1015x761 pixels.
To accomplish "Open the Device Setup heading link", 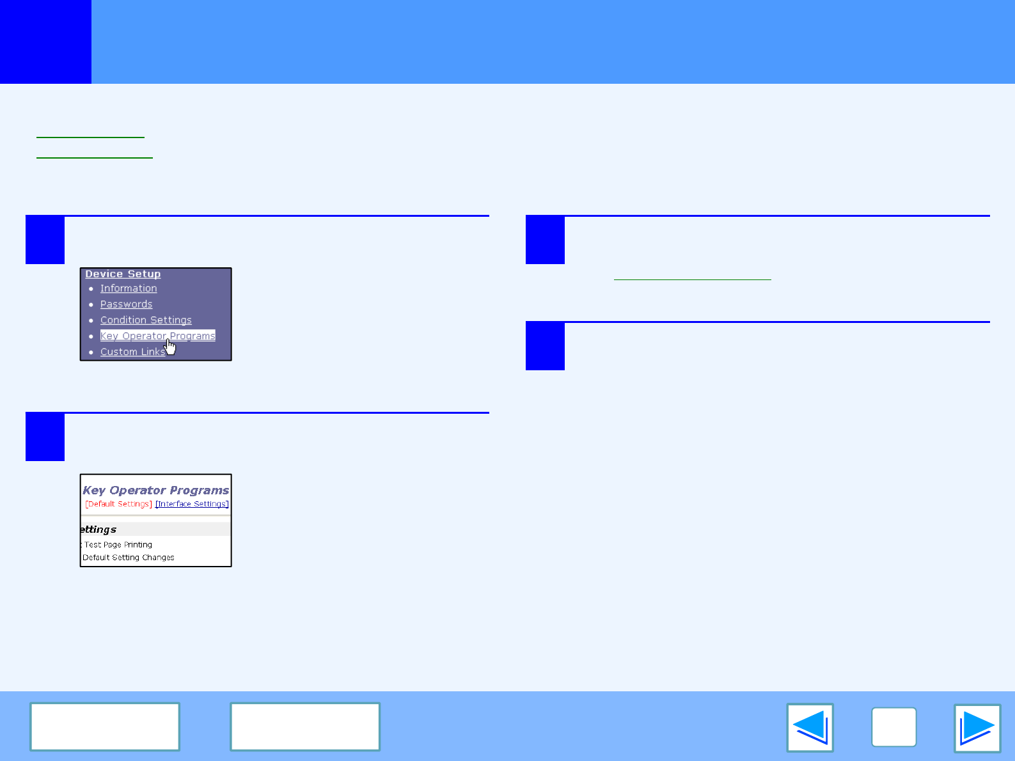I will pyautogui.click(x=123, y=274).
